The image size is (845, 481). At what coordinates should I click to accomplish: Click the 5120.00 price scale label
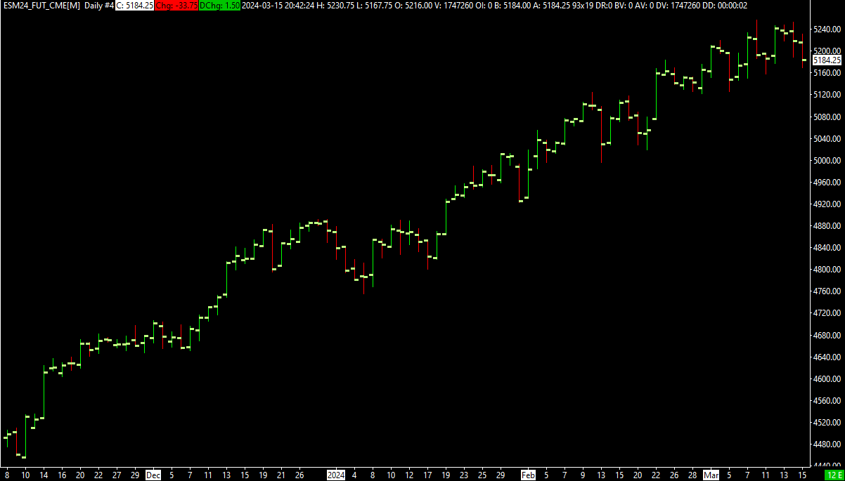click(x=827, y=95)
